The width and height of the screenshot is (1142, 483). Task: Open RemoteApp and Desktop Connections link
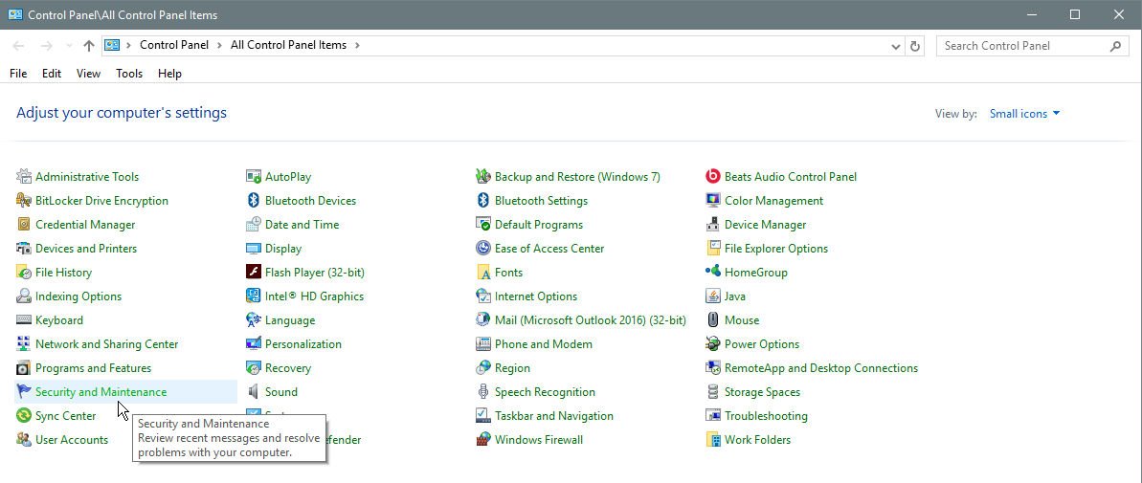tap(821, 368)
